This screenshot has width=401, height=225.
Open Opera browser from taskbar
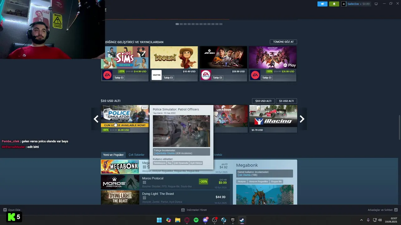[187, 220]
